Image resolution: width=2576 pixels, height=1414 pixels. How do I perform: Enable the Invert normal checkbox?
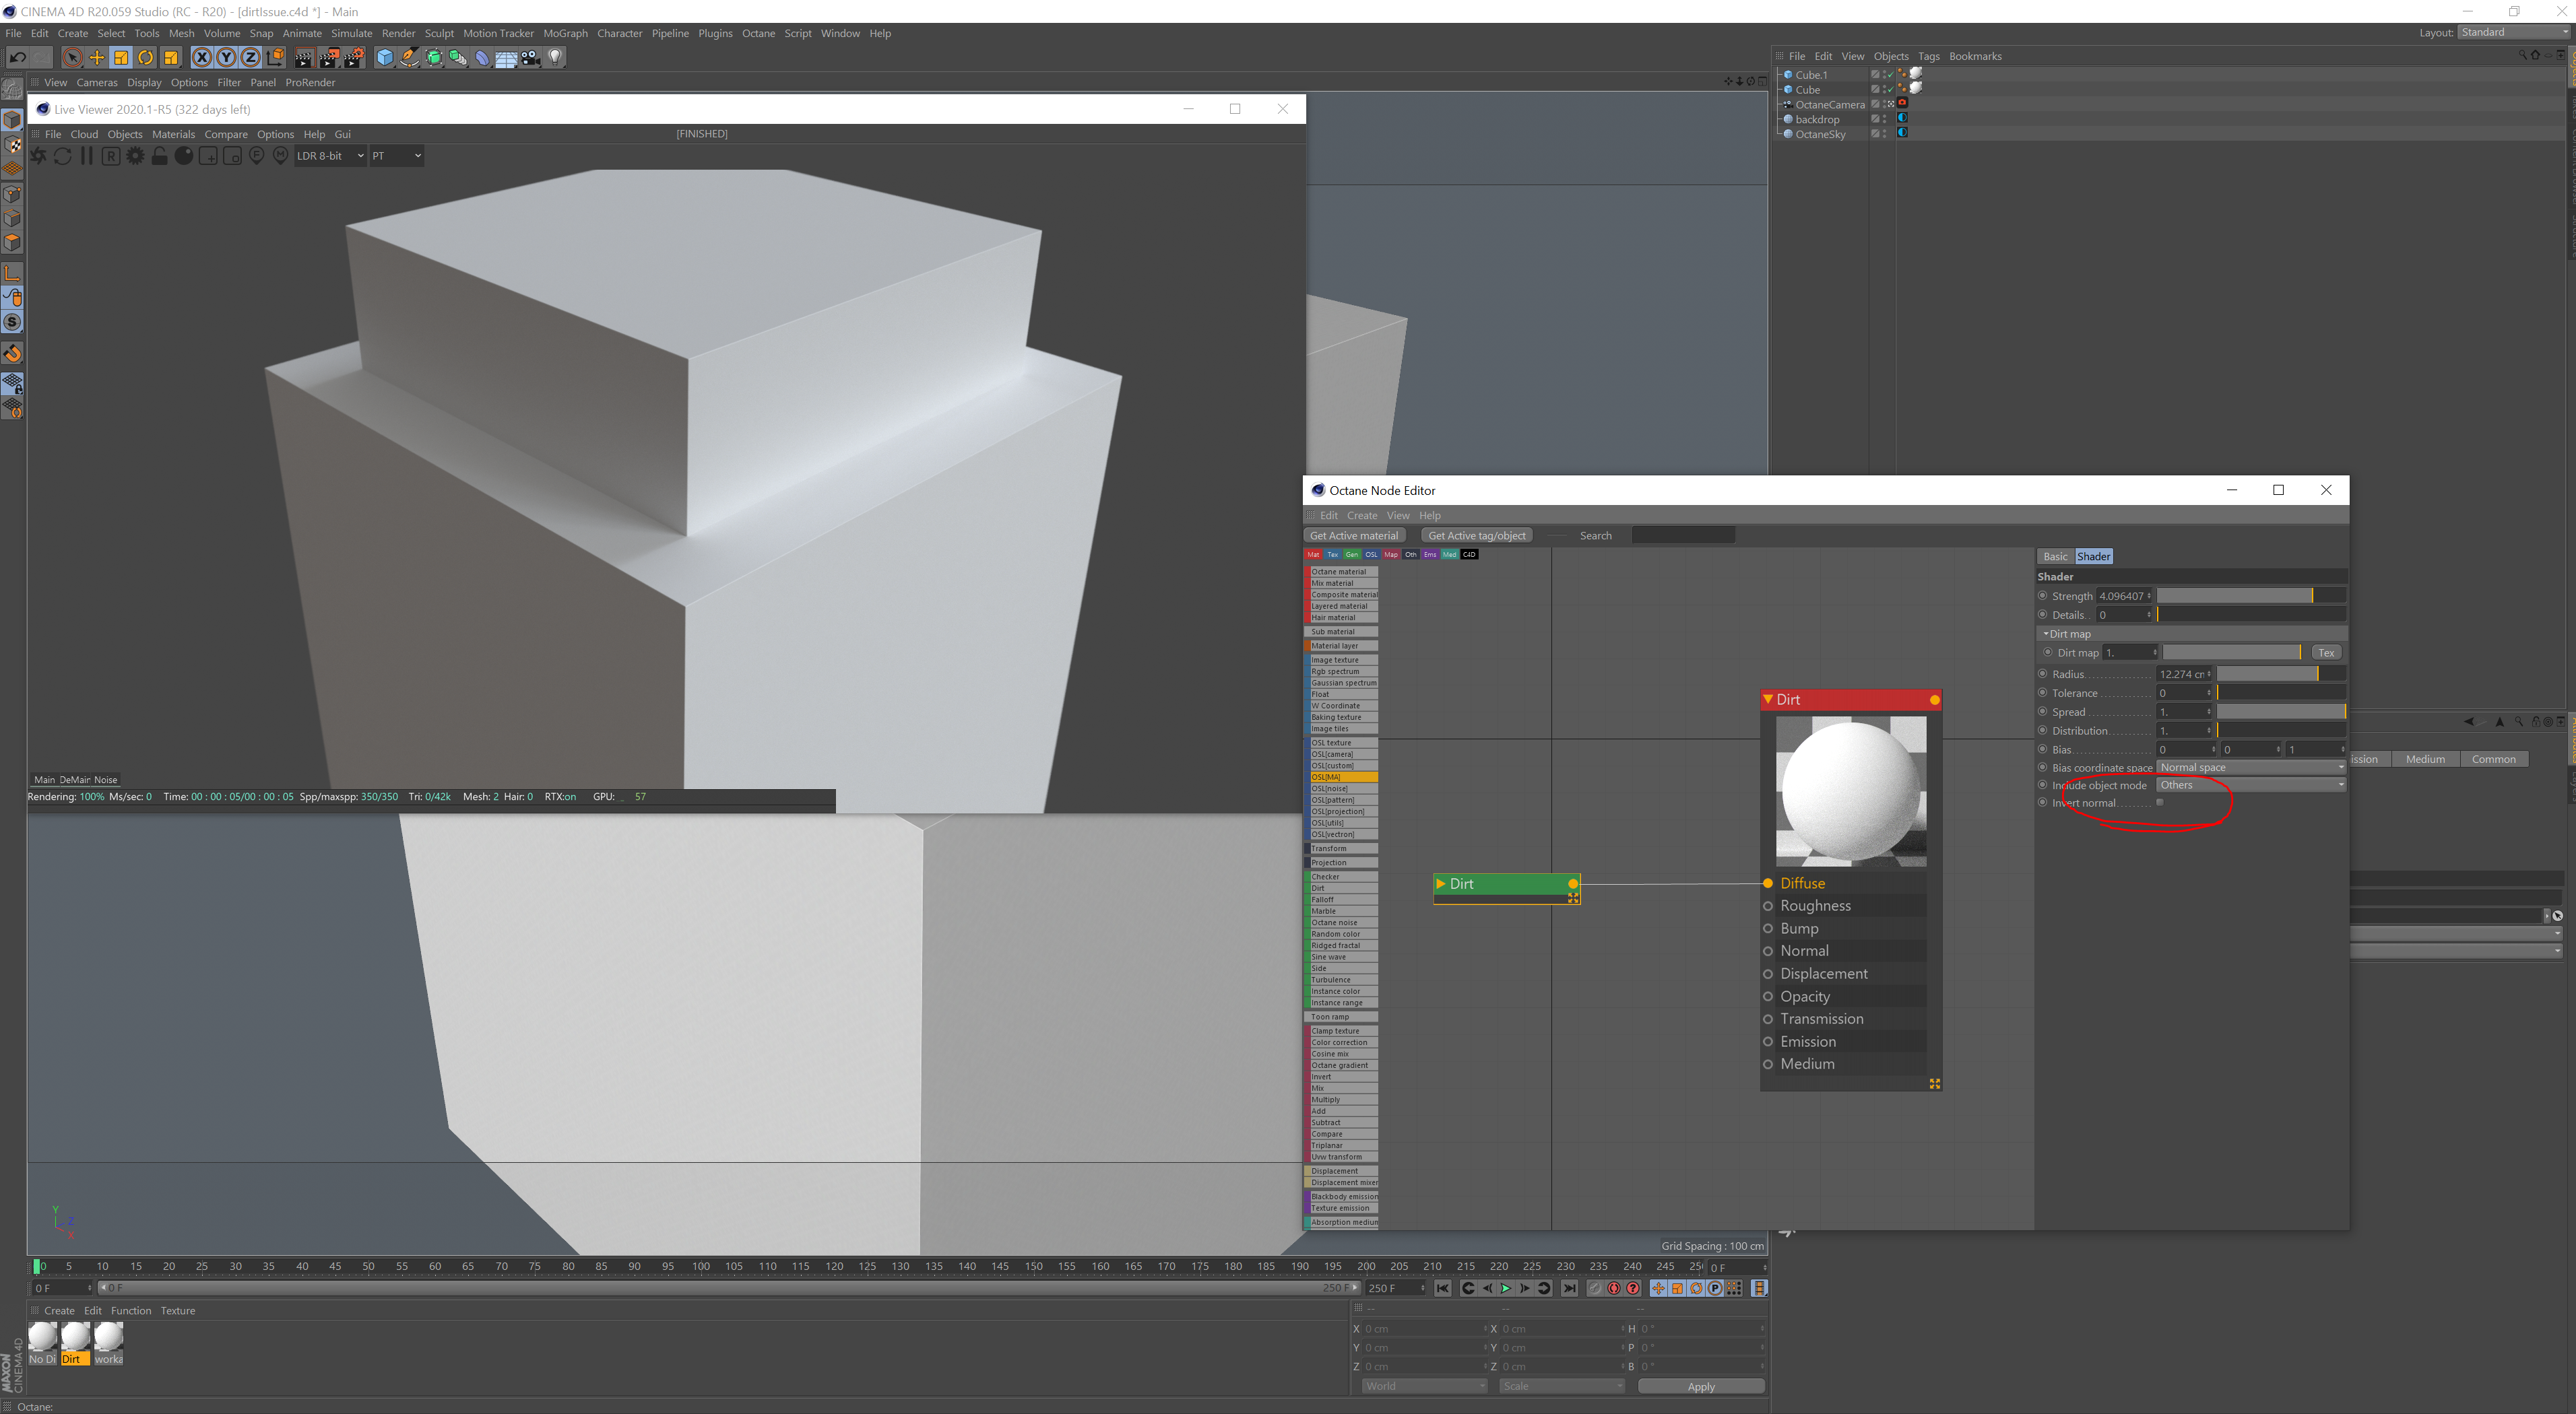(x=2160, y=803)
